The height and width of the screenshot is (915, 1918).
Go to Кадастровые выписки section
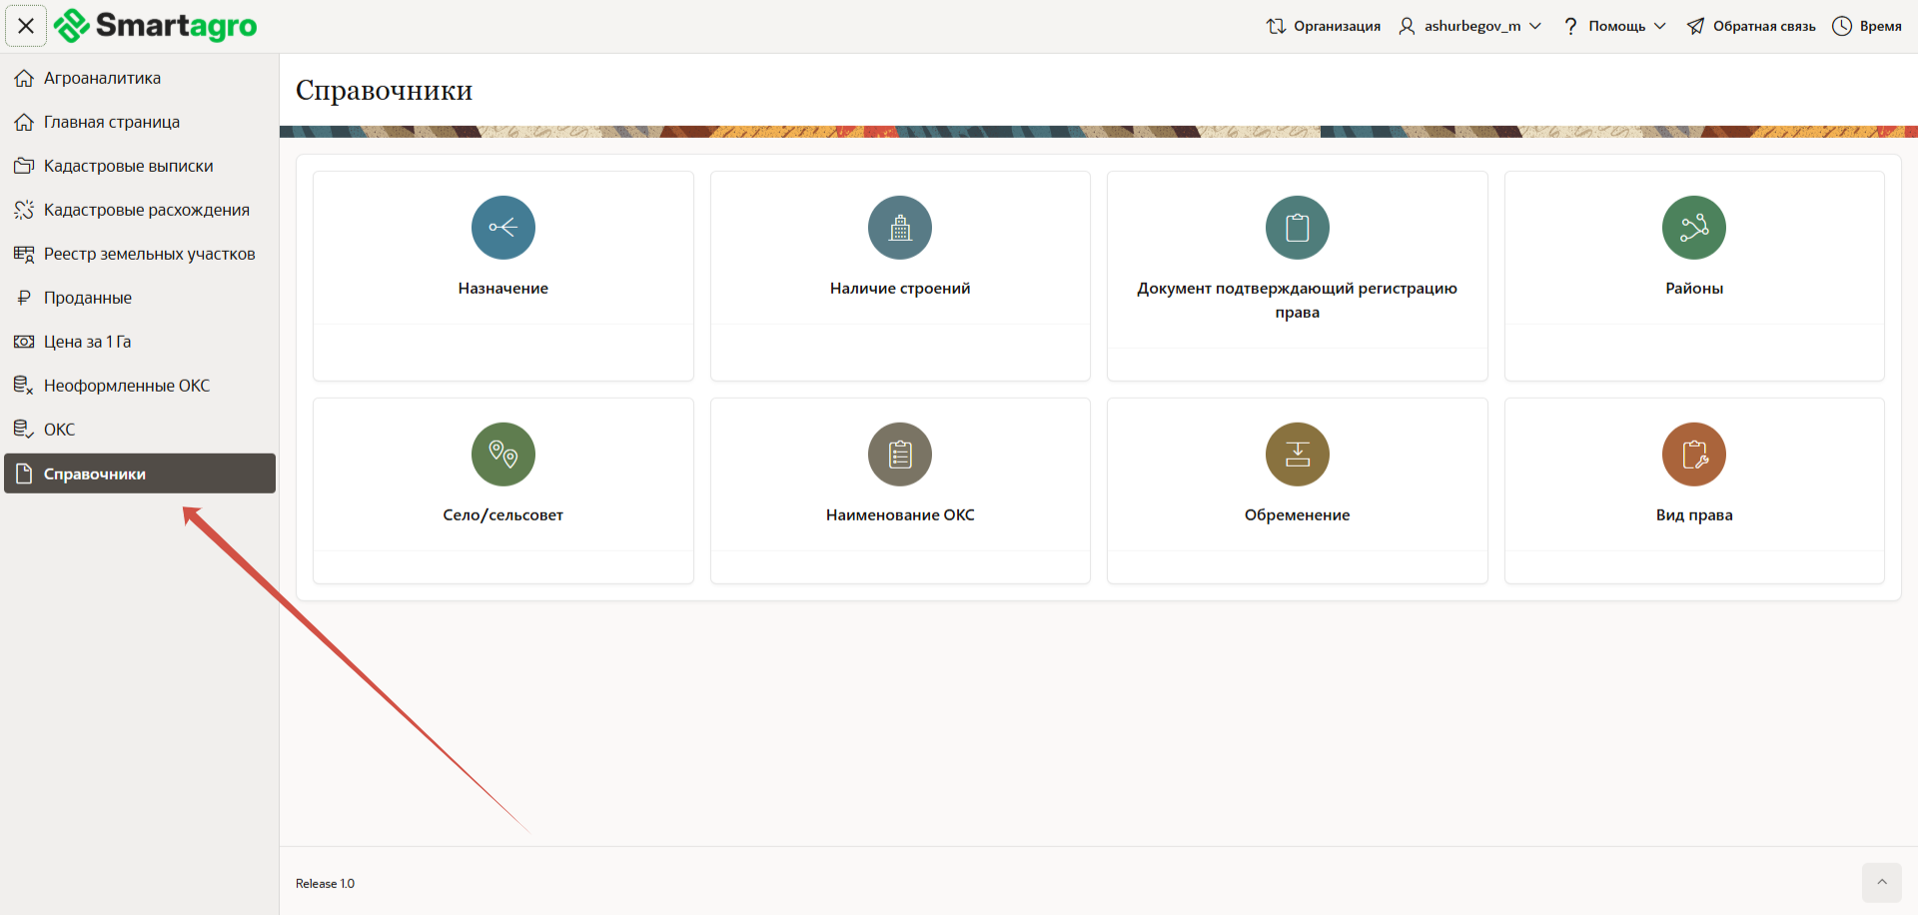coord(128,166)
